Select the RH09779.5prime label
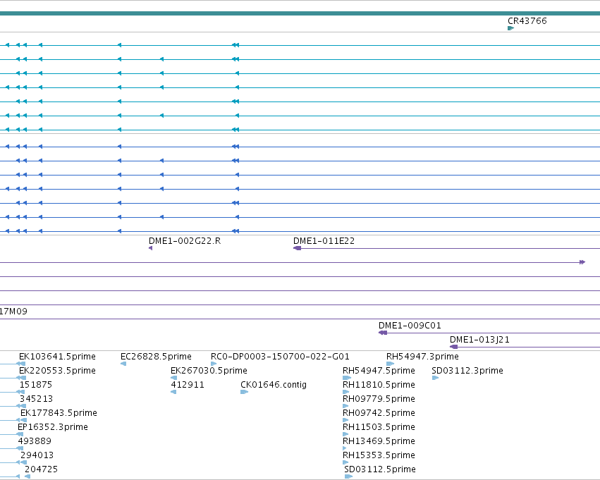 [x=379, y=399]
